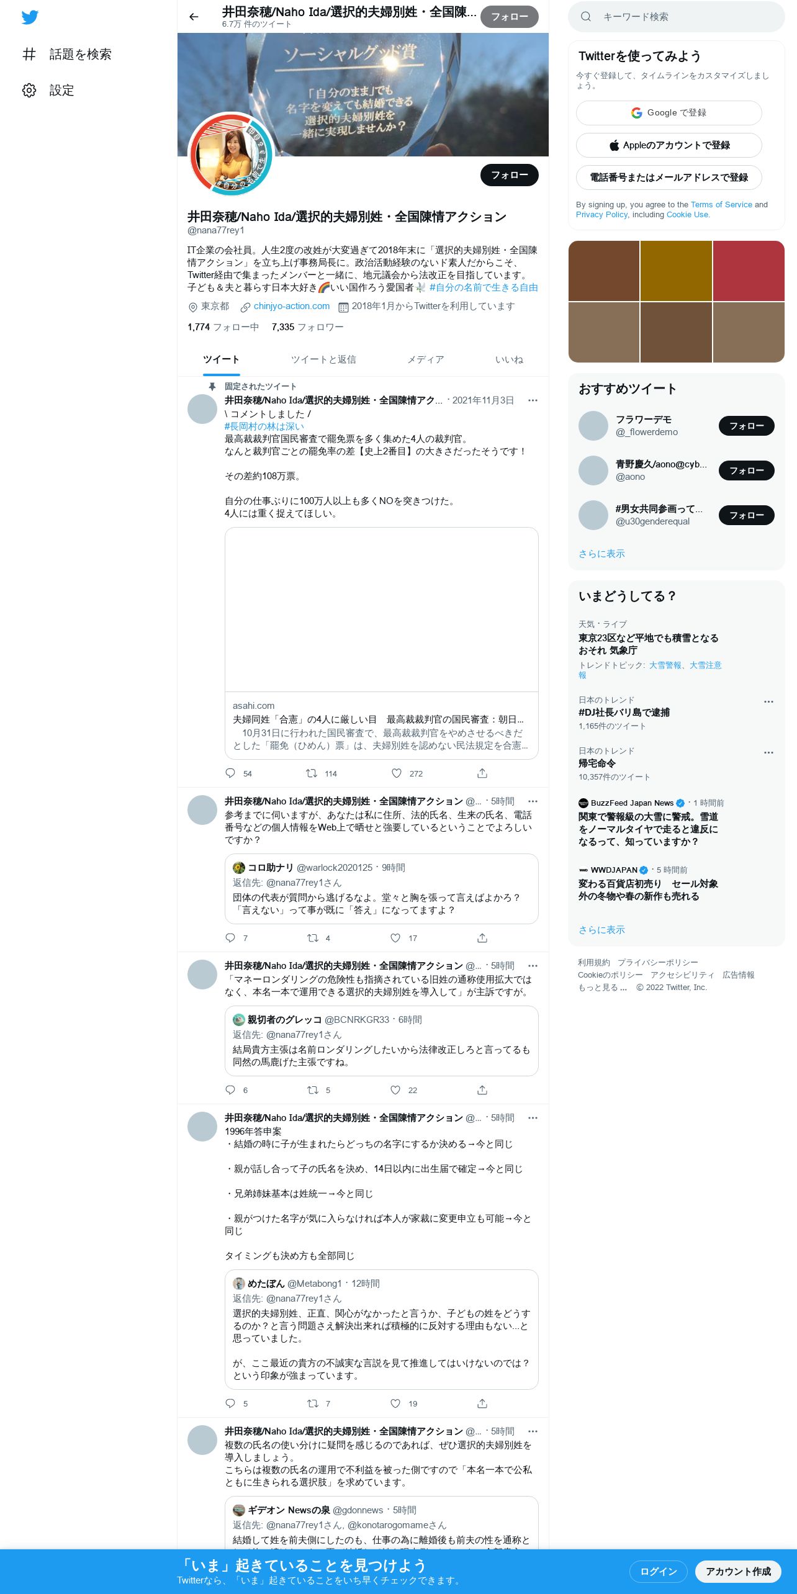Viewport: 797px width, 1594px height.
Task: Open the chinjyo-action.com link
Action: point(292,306)
